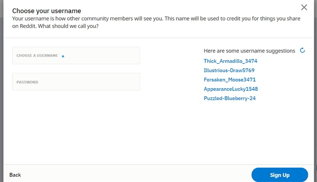Click the Choose your username heading
Screen dimensions: 317x182
tap(46, 11)
